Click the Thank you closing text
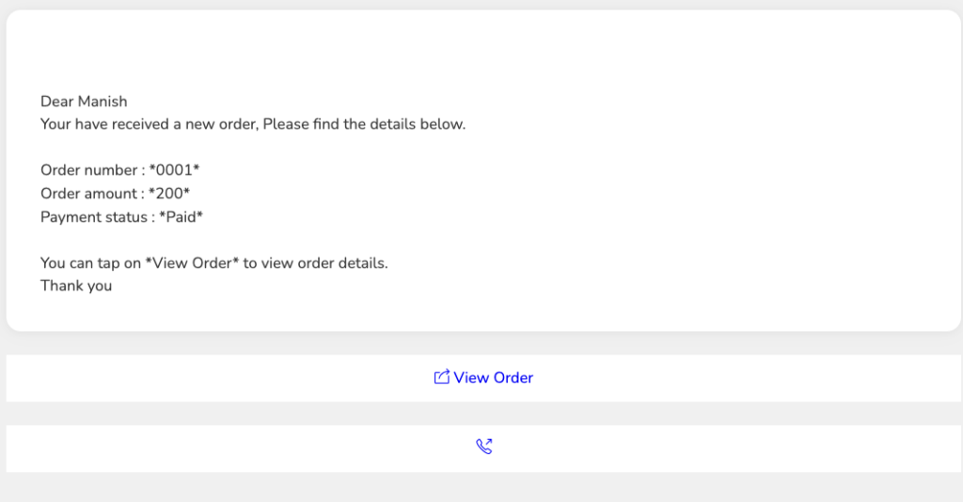The width and height of the screenshot is (963, 502). [76, 286]
